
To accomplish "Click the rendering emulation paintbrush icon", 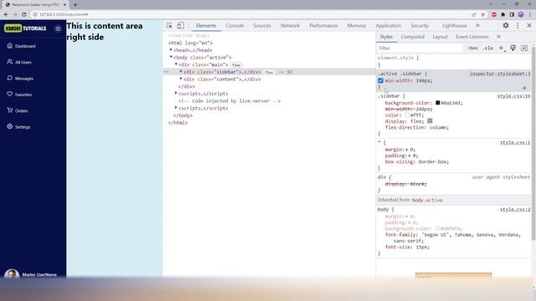I will coord(513,48).
